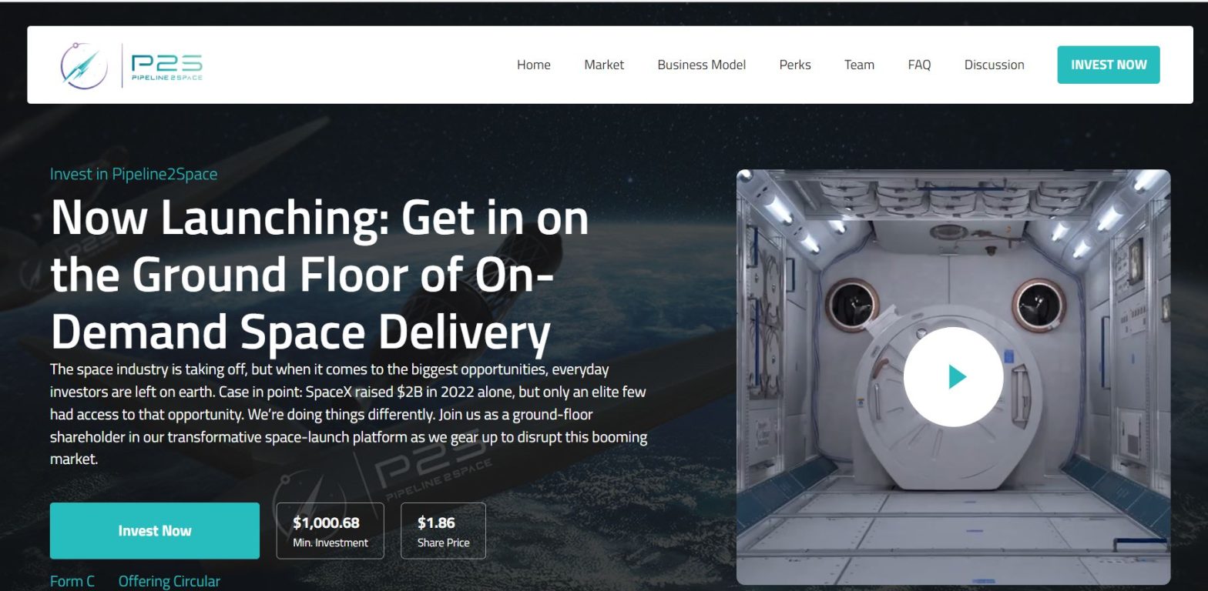Click the P2S Pipeline2Space wordmark
The width and height of the screenshot is (1208, 591).
point(166,67)
